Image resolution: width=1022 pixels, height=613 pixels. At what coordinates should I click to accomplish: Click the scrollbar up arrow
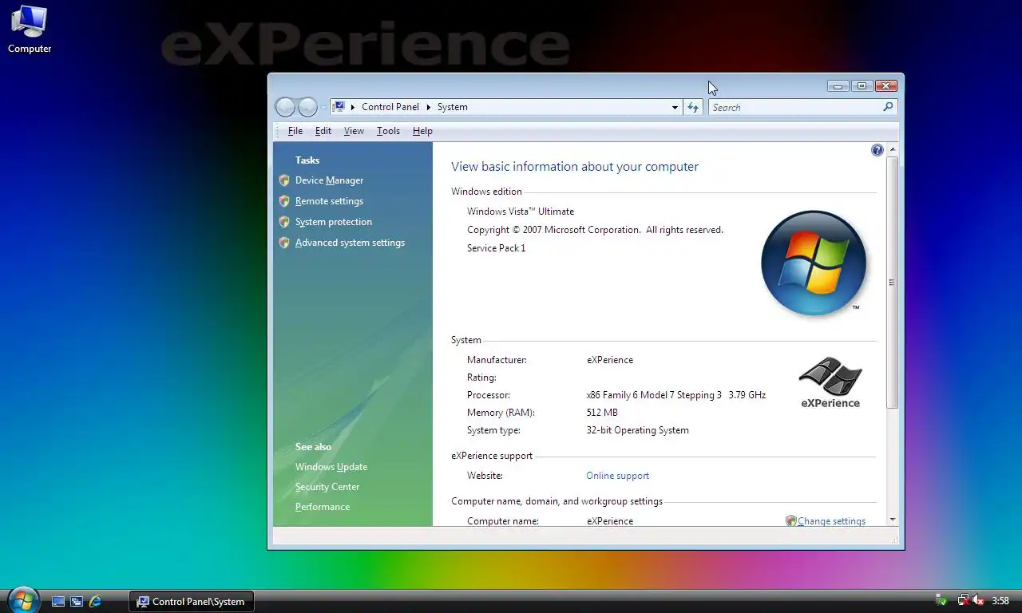(x=892, y=150)
